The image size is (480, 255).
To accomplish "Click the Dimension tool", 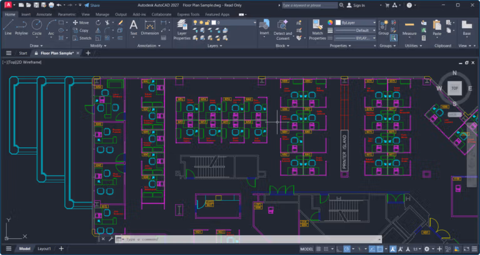I will click(x=150, y=28).
